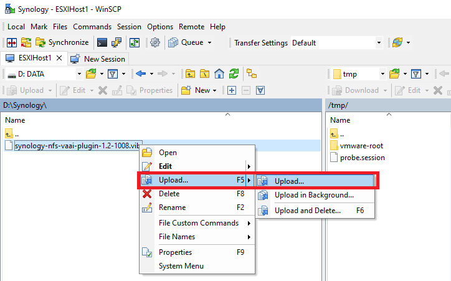The image size is (451, 281).
Task: Open the Preferences gear icon
Action: pyautogui.click(x=155, y=43)
